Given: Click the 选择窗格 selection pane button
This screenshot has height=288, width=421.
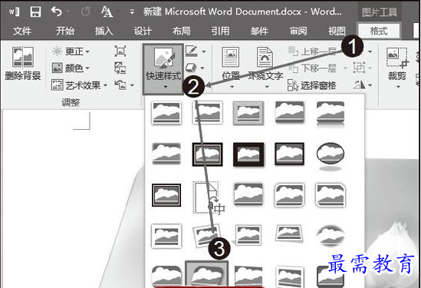Looking at the screenshot, I should tap(311, 85).
